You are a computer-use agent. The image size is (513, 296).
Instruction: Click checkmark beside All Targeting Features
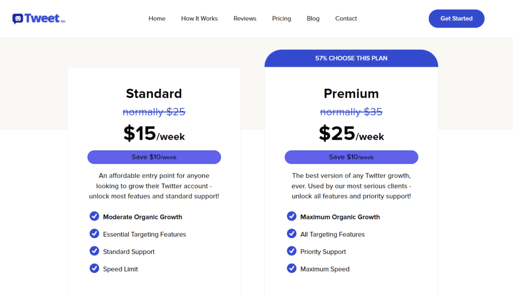click(292, 234)
